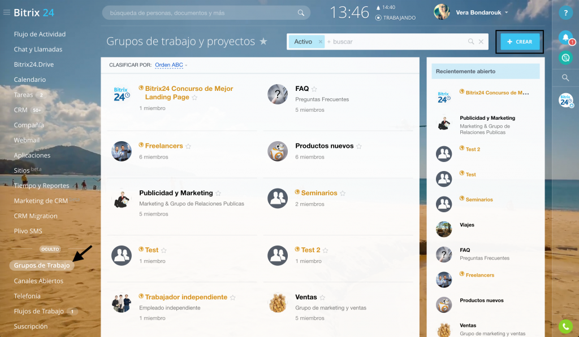This screenshot has width=579, height=337.
Task: Clear the group filter with the X icon
Action: (481, 42)
